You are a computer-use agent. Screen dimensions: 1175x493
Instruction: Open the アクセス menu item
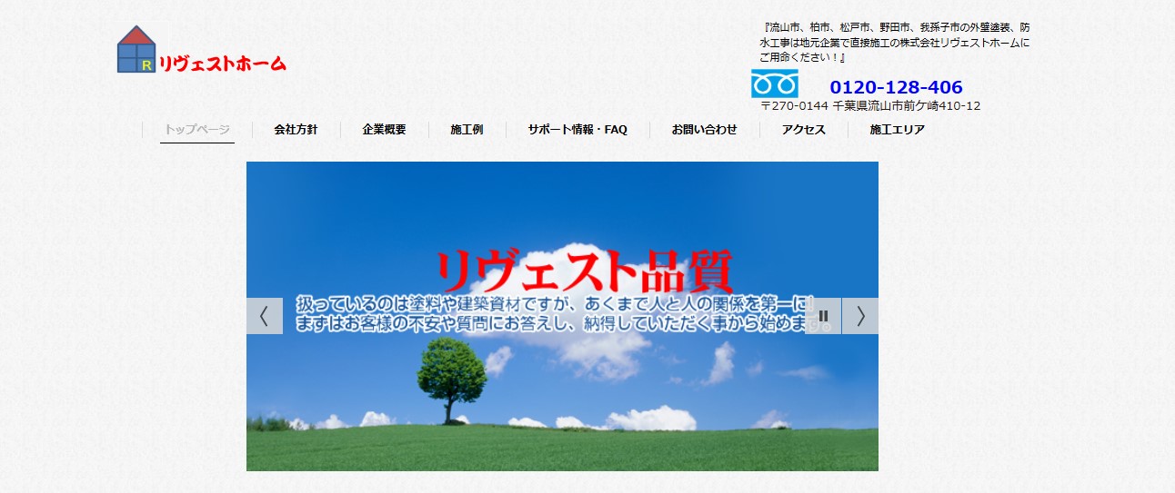tap(803, 130)
